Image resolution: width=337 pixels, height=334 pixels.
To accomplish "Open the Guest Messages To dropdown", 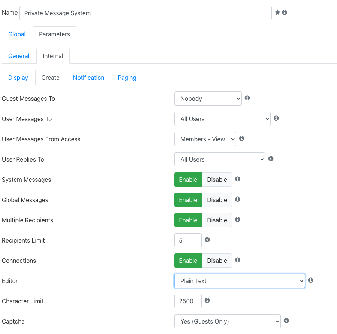I will [x=208, y=99].
